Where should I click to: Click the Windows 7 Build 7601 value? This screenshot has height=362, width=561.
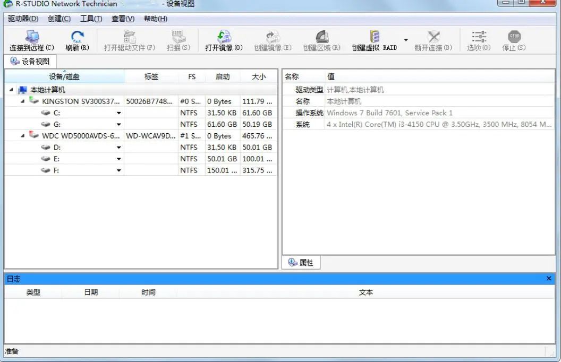389,113
